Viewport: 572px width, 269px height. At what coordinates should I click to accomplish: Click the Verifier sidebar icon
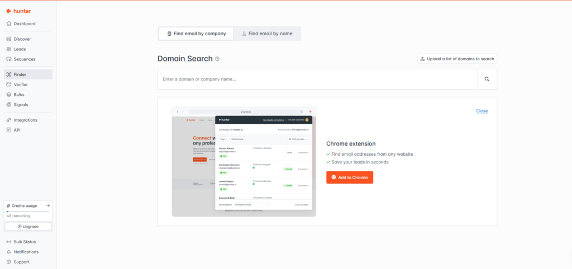point(9,85)
